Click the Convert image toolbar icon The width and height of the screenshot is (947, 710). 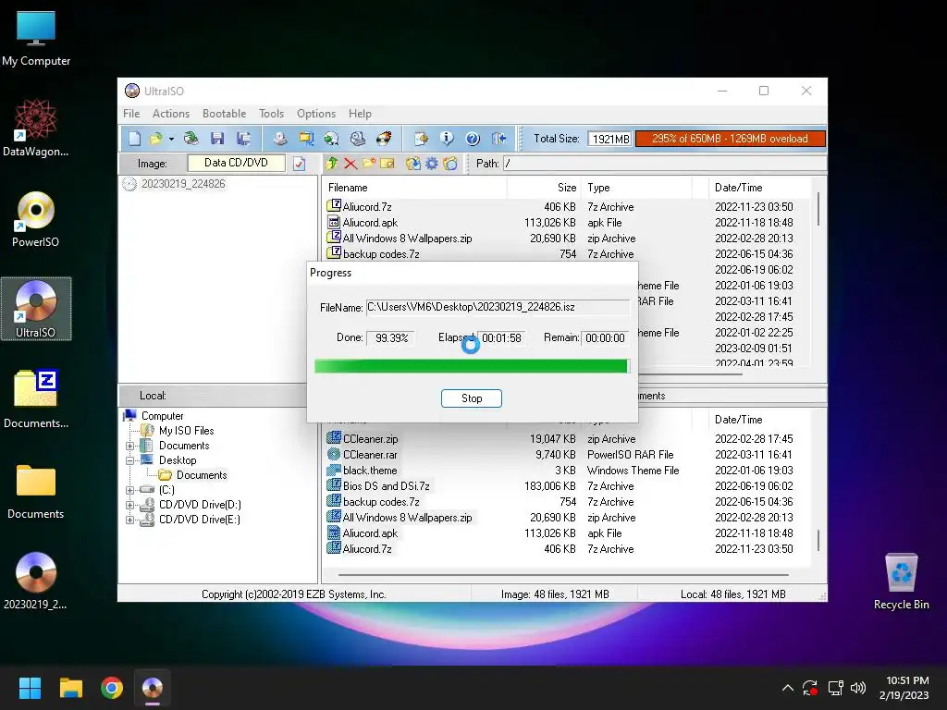click(x=332, y=139)
